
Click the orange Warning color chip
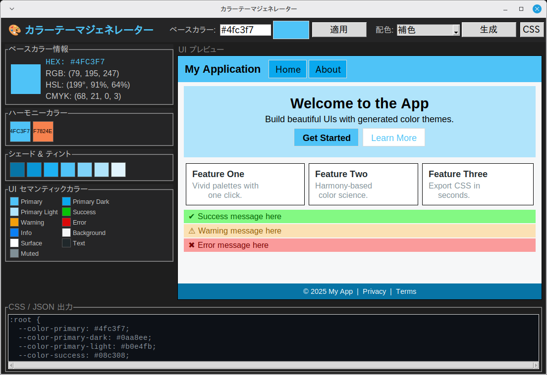[14, 222]
